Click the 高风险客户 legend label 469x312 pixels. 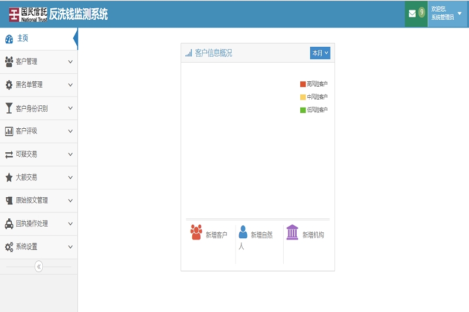coord(317,84)
